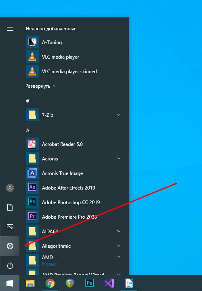This screenshot has width=202, height=291.
Task: Open the Settings gear in Start sidebar
Action: tap(10, 246)
